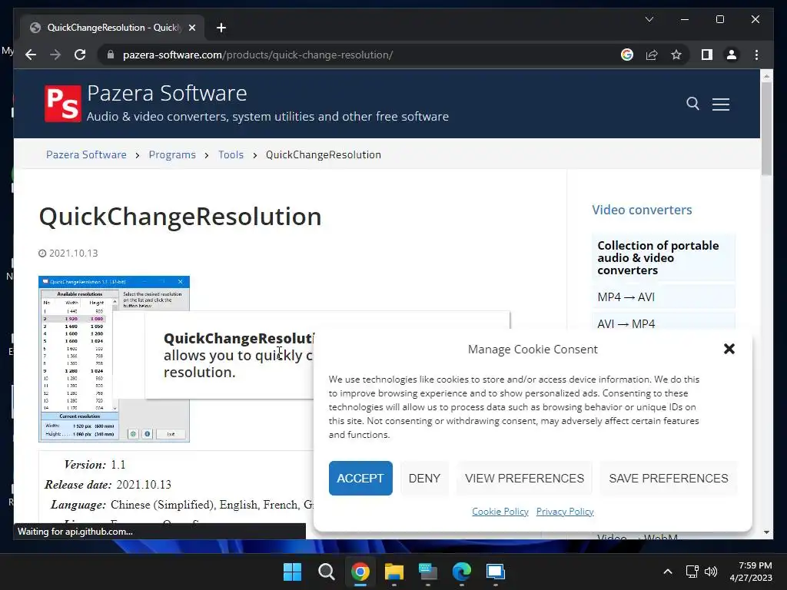Open Chrome three-dot menu
This screenshot has height=590, width=787.
(x=756, y=55)
